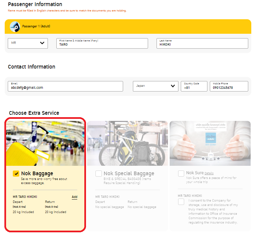Click the Depart 20 kg Included text

point(23,212)
